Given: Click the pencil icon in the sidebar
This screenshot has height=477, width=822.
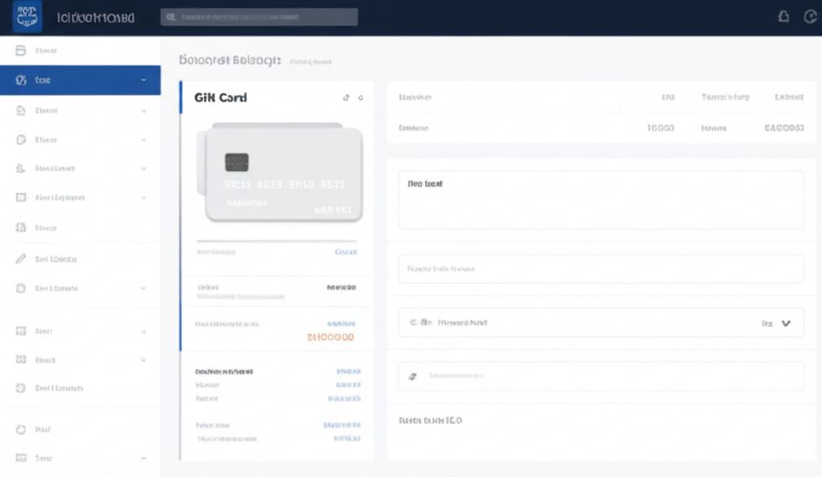Looking at the screenshot, I should coord(20,258).
